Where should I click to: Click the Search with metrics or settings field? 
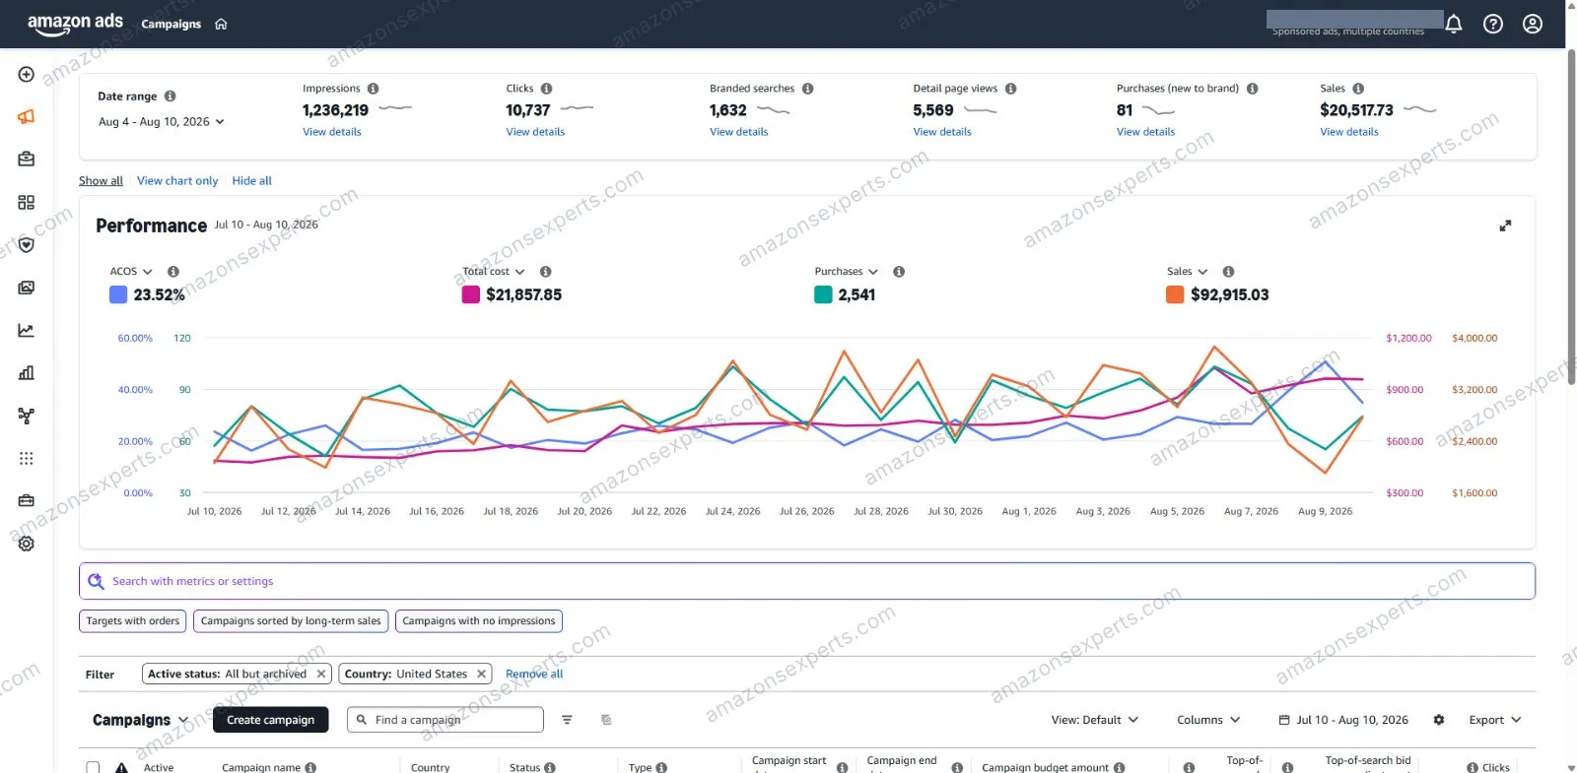pos(807,581)
